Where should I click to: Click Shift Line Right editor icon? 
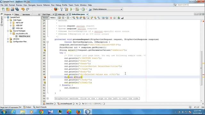107,18
